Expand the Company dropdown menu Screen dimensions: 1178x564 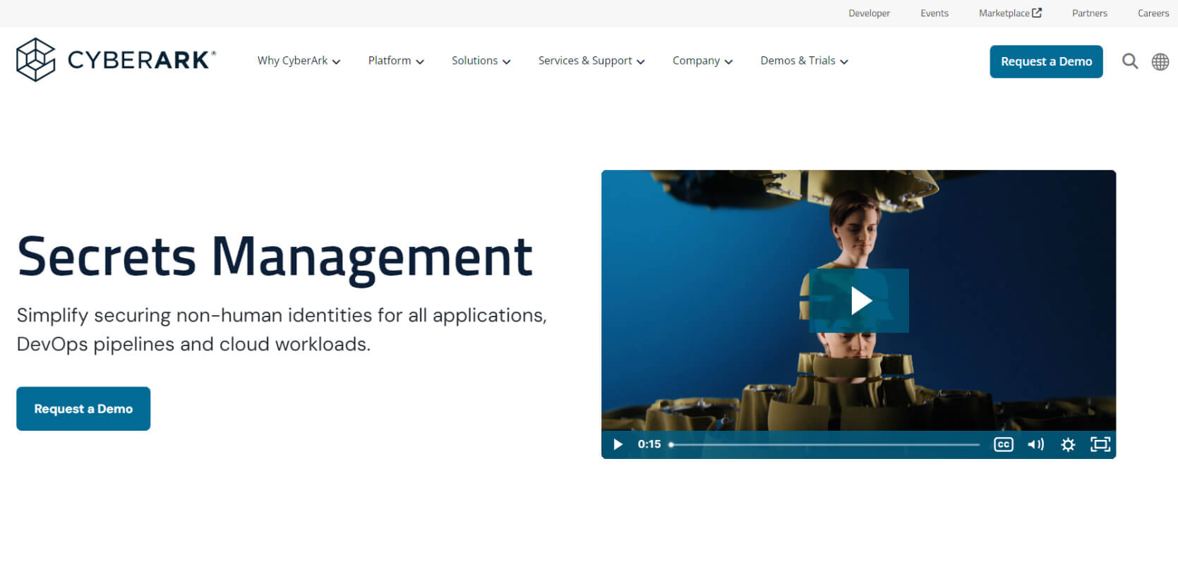point(702,61)
